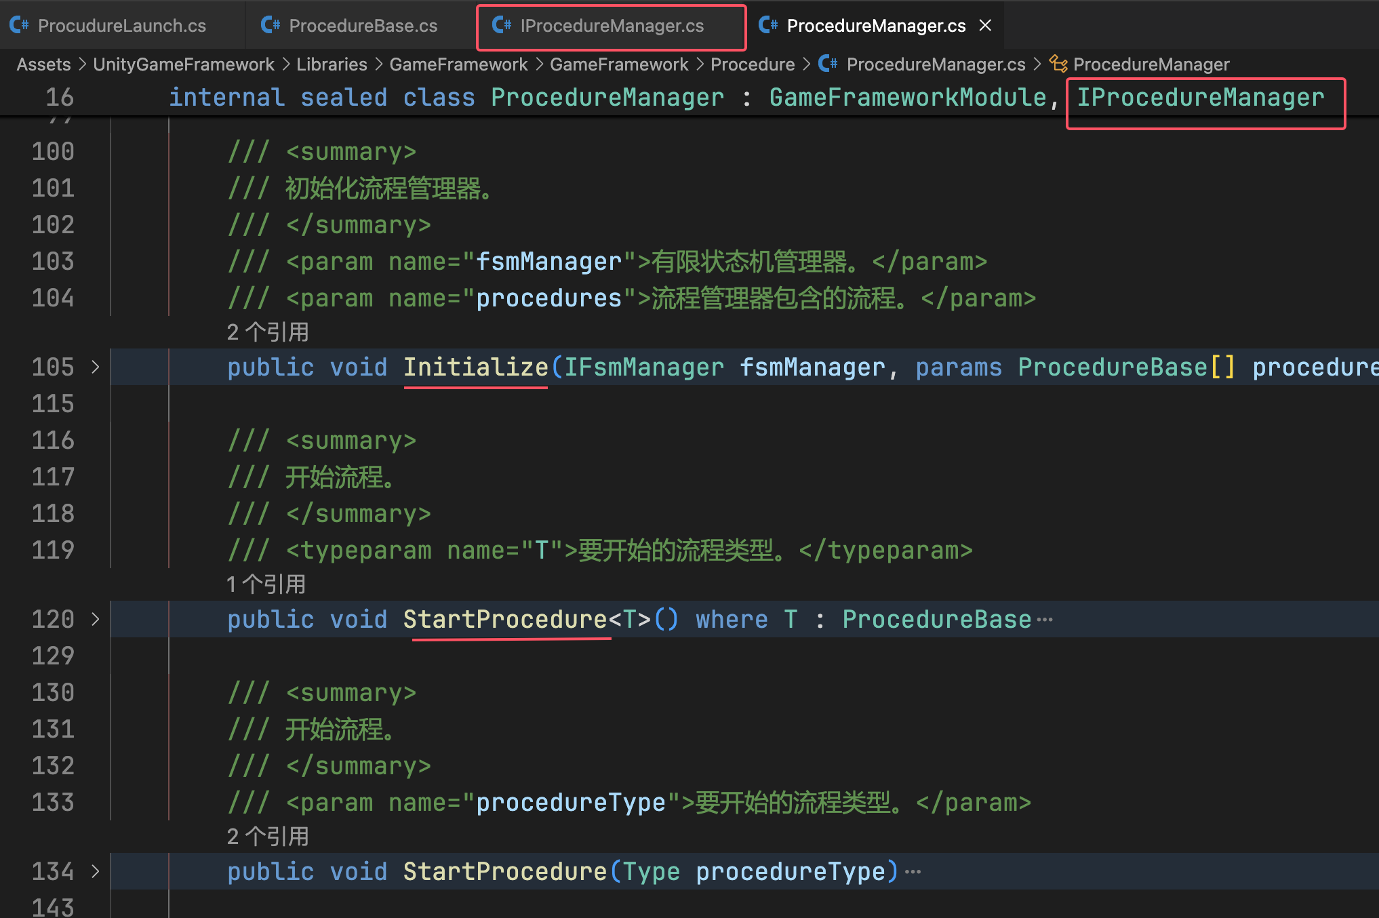
Task: Open ProcedureManager class breadcrumb segment
Action: (x=1151, y=64)
